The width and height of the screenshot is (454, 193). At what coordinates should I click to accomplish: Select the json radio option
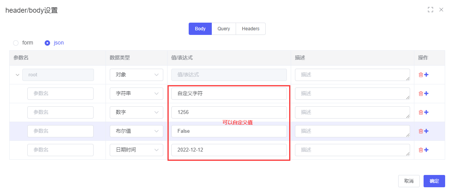pos(47,43)
